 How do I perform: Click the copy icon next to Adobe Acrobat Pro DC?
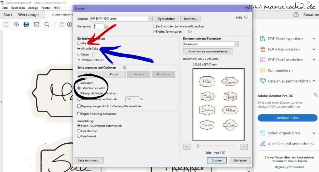316,95
